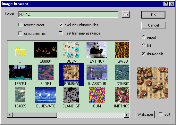Viewport: 176px width, 125px height.
Task: Select the BLOB1 thumbnail image
Action: 46,72
